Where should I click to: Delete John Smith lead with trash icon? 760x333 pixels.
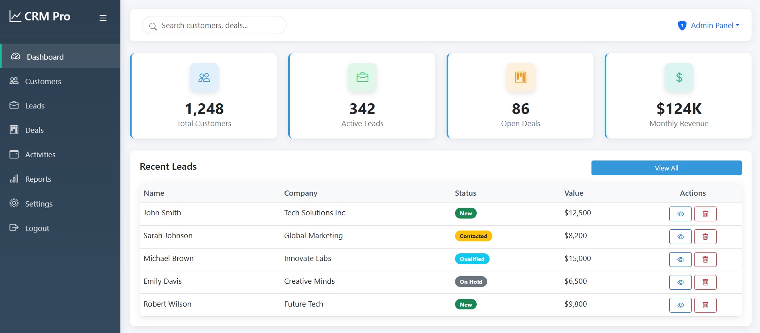705,214
